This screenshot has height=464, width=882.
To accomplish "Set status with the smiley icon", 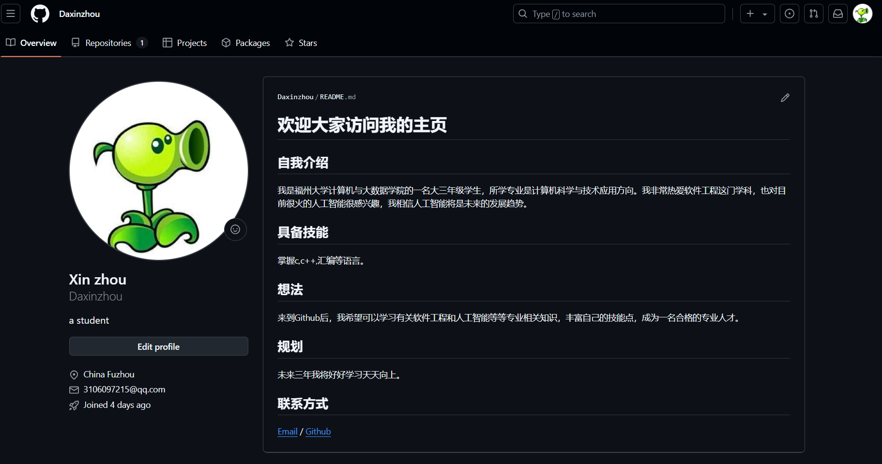I will pyautogui.click(x=235, y=229).
